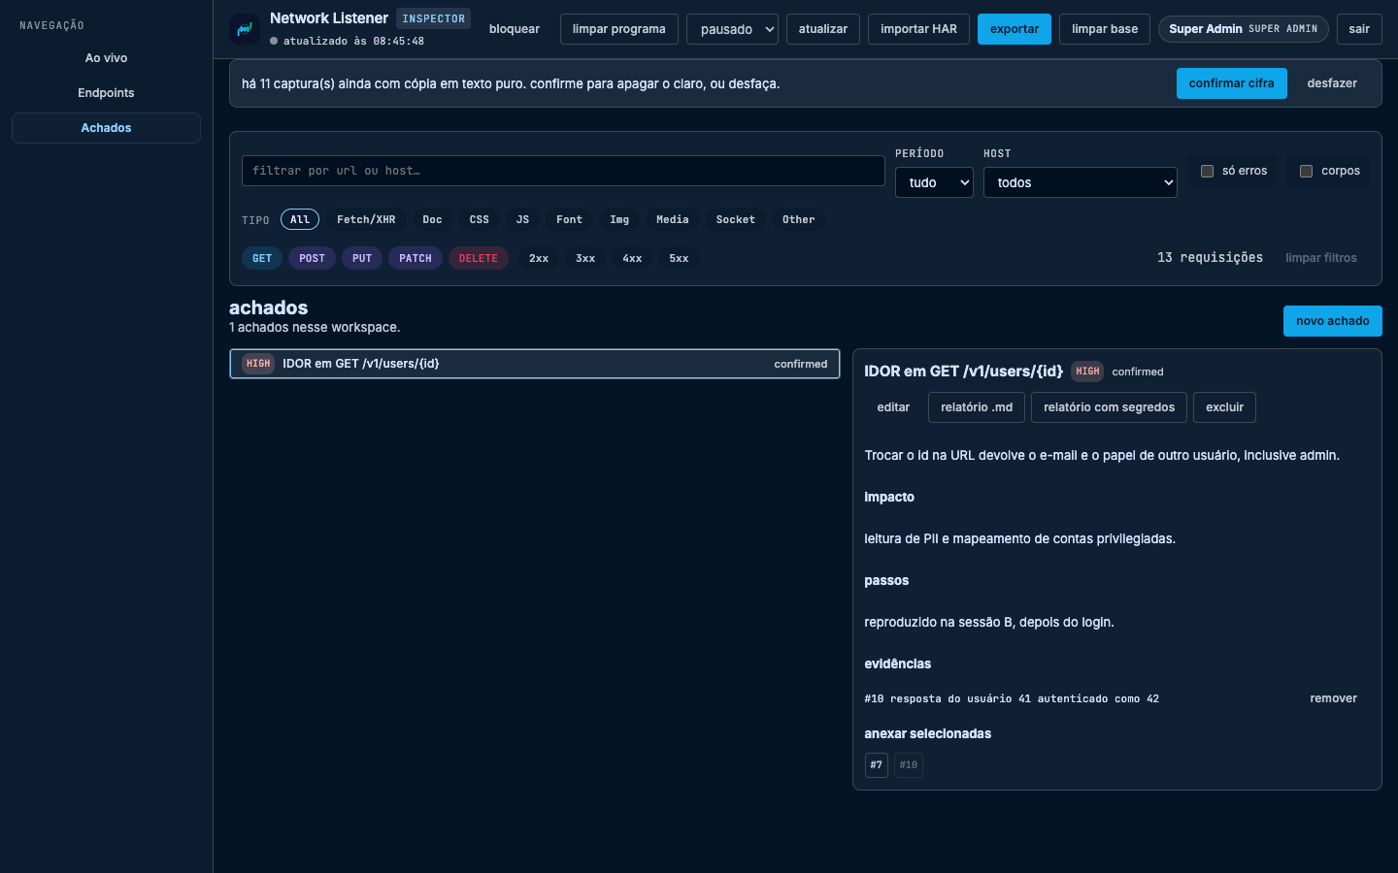Viewport: 1398px width, 873px height.
Task: Enable the só erros checkbox
Action: click(x=1208, y=171)
